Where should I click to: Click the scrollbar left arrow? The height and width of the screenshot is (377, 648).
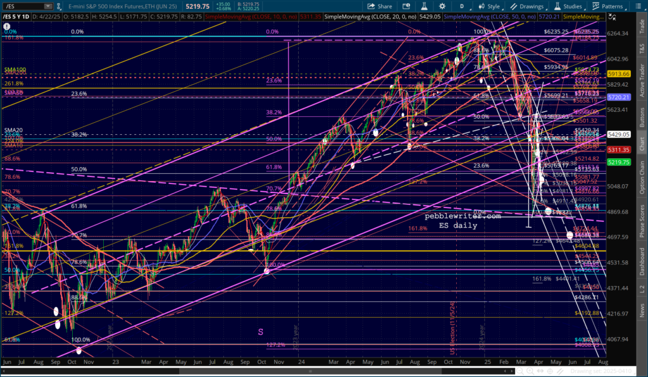tap(4, 371)
